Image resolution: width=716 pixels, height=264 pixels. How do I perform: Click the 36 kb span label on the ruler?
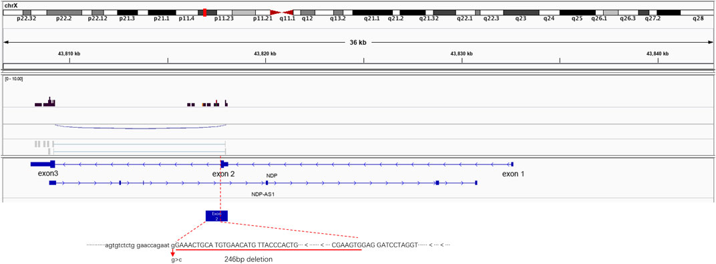click(358, 43)
